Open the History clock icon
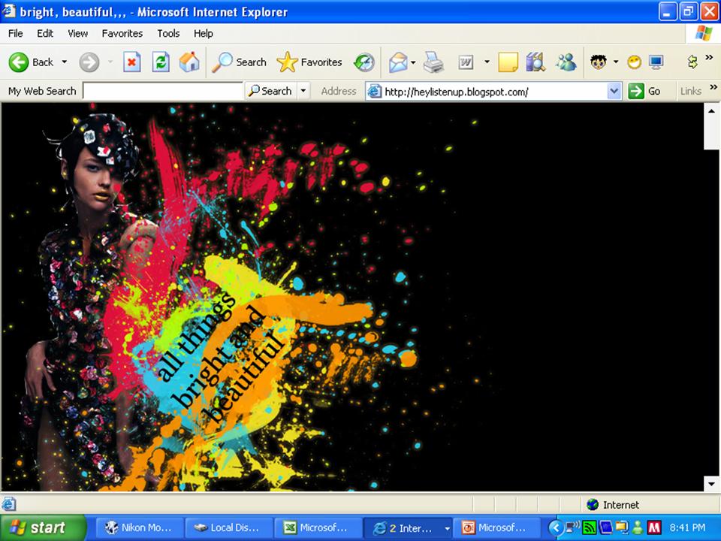Image resolution: width=721 pixels, height=541 pixels. pyautogui.click(x=364, y=62)
